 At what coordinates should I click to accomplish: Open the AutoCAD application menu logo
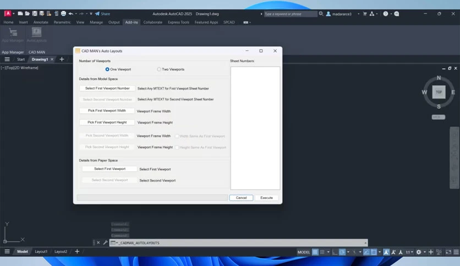click(8, 14)
